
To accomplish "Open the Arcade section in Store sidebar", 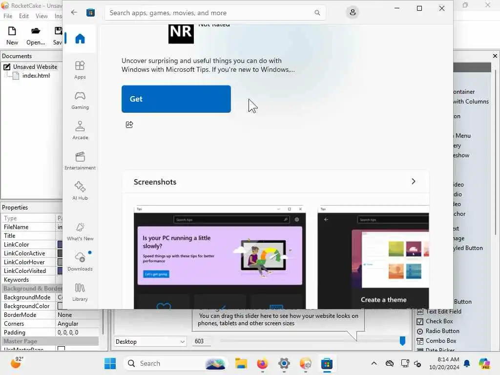I will [x=80, y=130].
